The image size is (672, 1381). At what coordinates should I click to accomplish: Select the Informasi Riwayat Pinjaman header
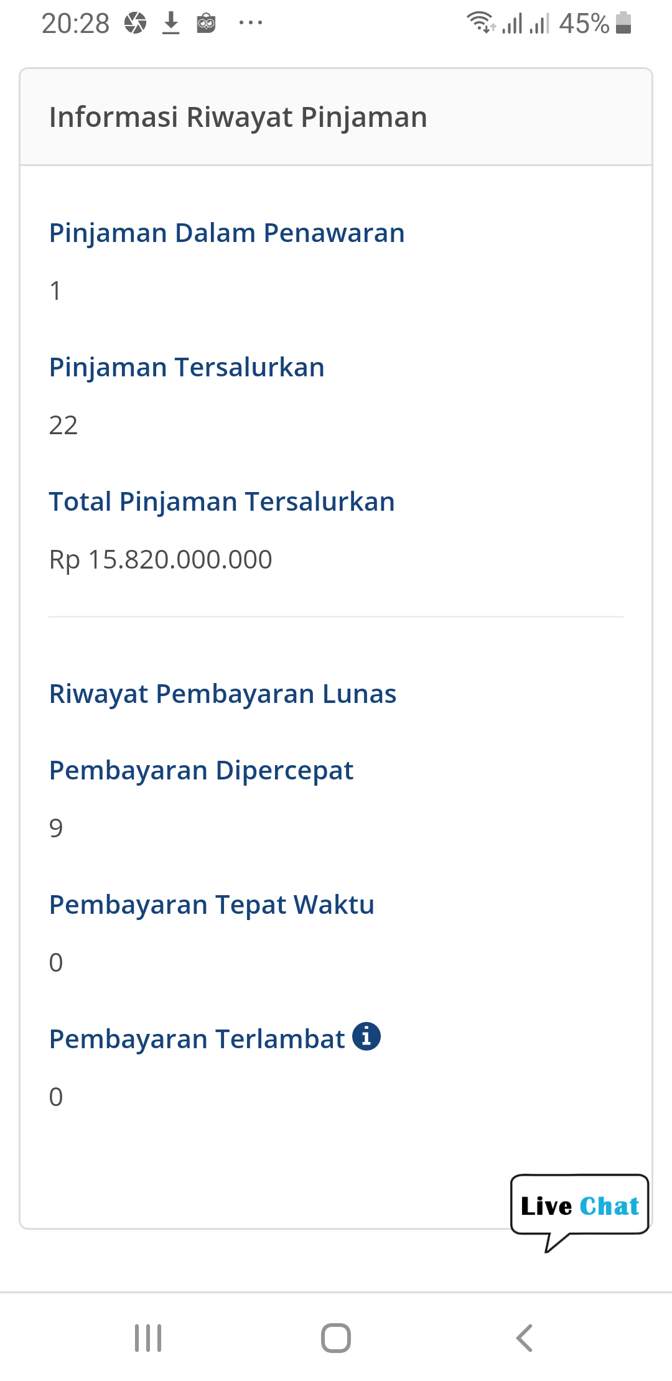pyautogui.click(x=238, y=117)
